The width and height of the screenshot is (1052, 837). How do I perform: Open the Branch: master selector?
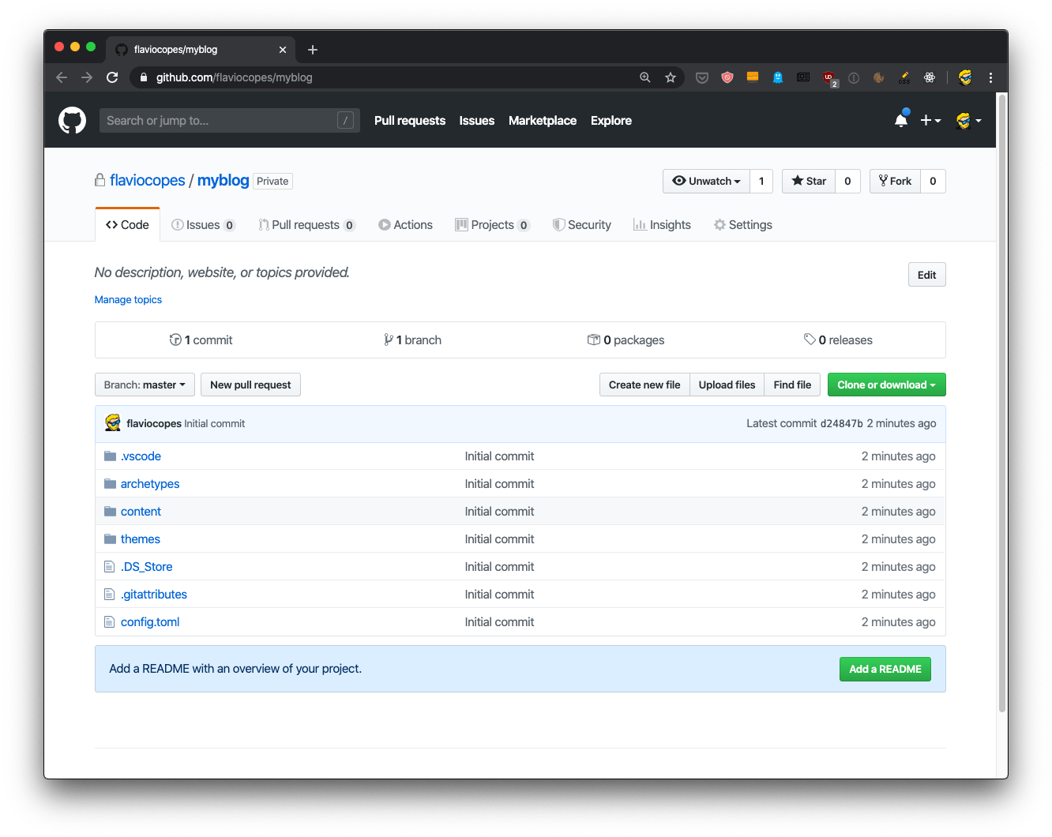pos(145,385)
